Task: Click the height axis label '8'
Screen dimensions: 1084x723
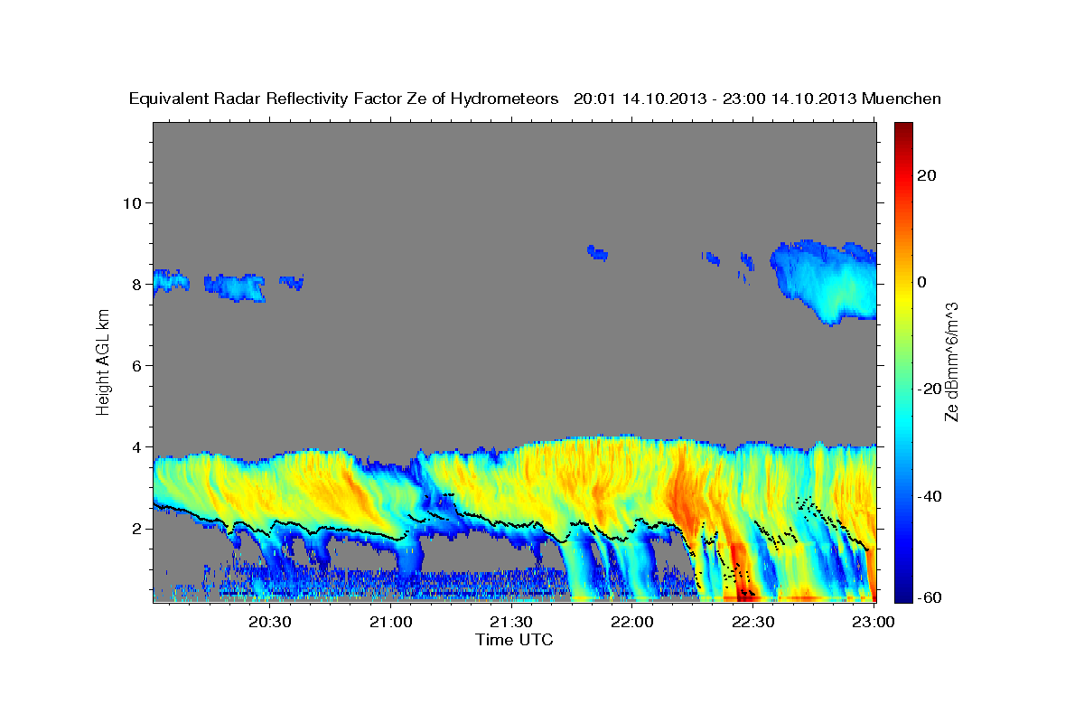Action: pyautogui.click(x=136, y=284)
